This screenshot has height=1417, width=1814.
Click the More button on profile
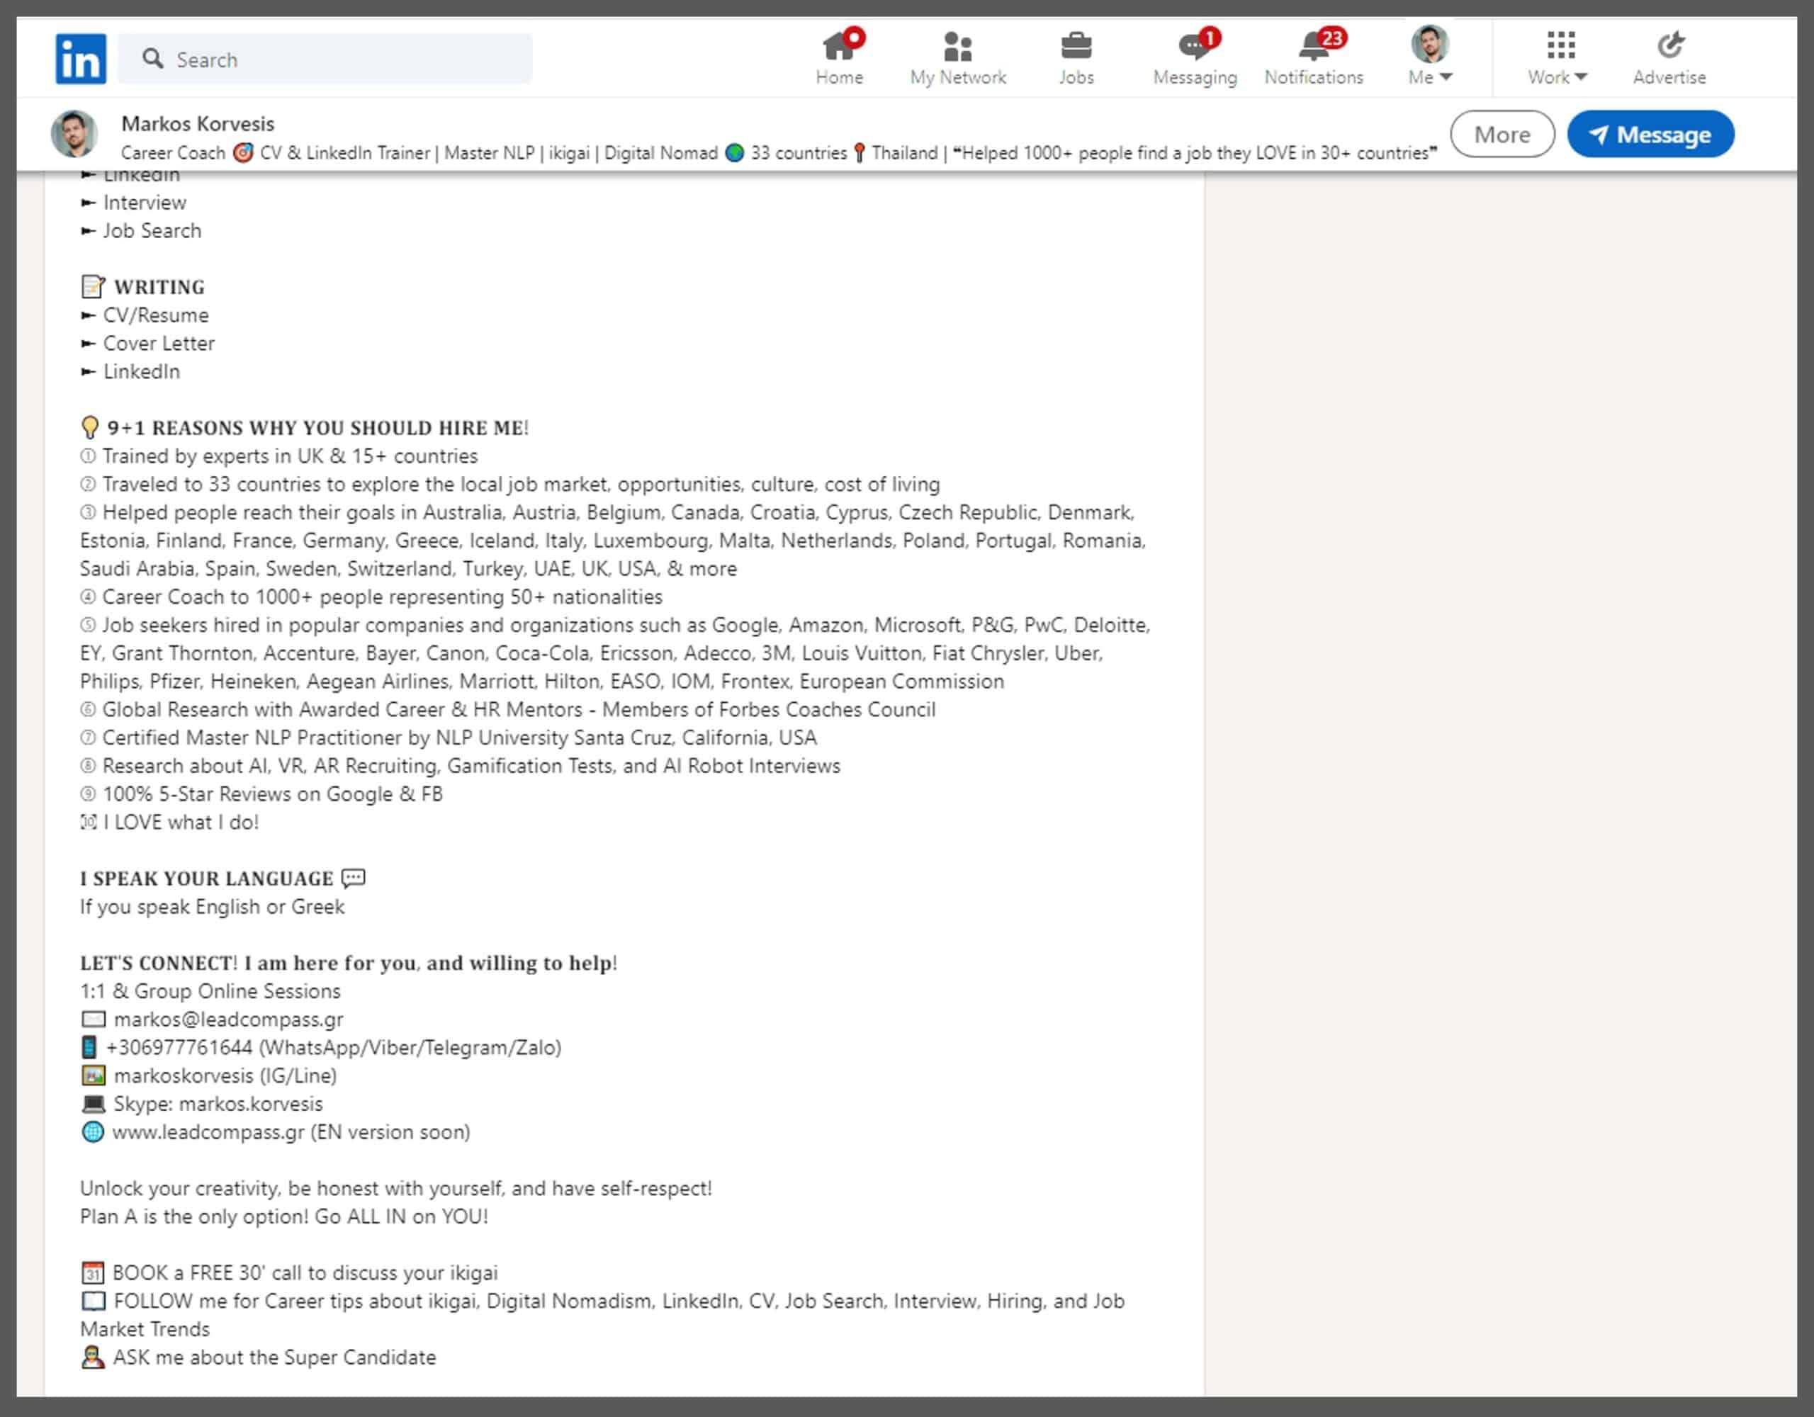click(x=1502, y=134)
